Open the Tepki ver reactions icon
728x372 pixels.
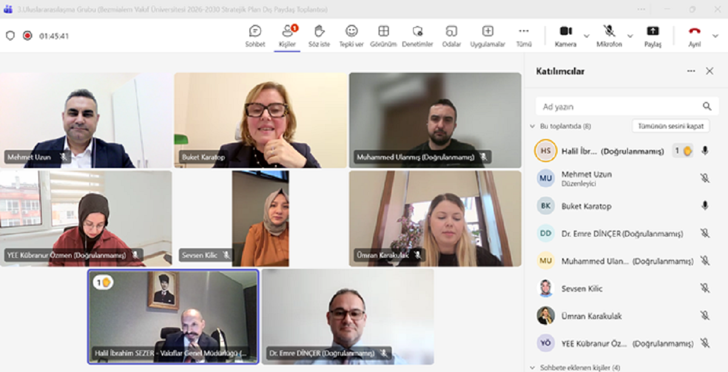pos(351,32)
